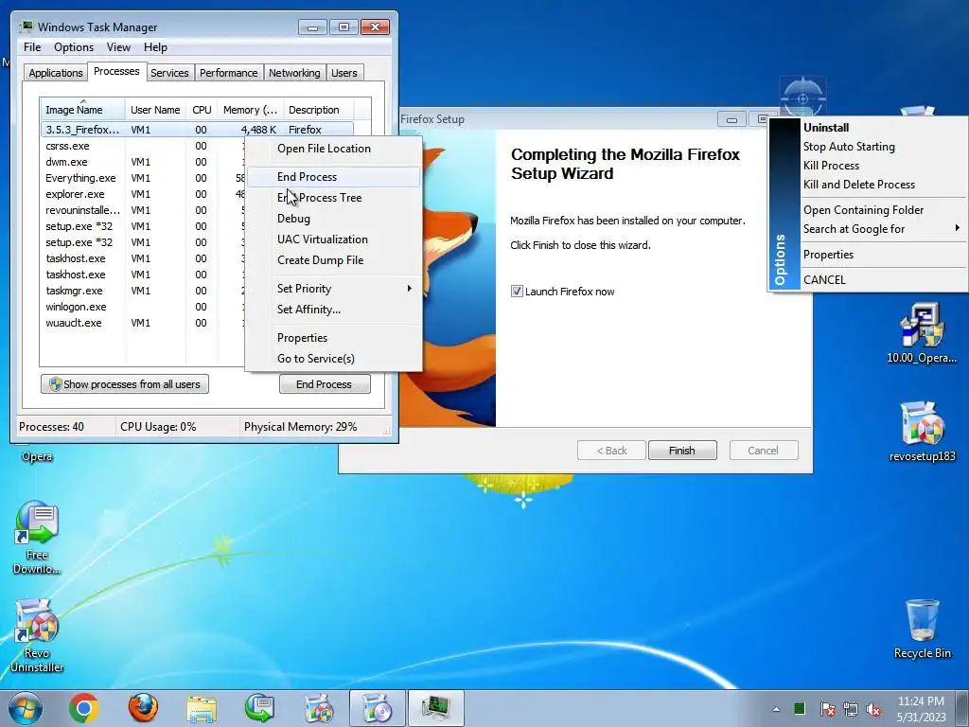
Task: Select Debug in the context menu
Action: click(334, 219)
